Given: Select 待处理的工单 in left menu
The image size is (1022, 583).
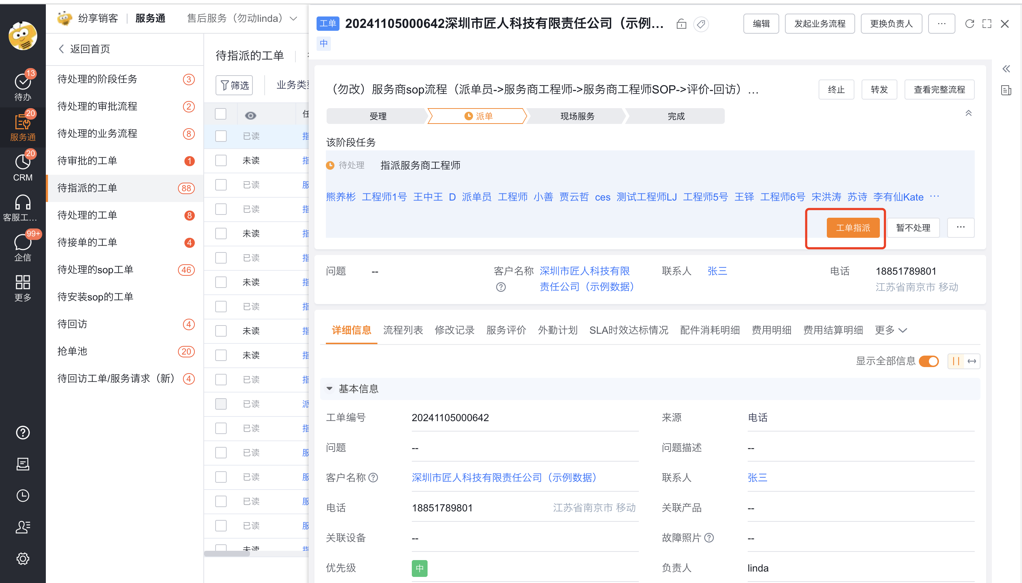Looking at the screenshot, I should (x=87, y=215).
